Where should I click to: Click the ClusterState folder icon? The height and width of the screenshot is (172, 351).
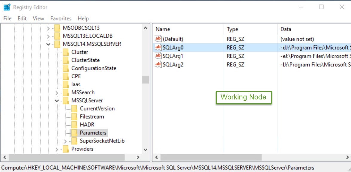click(66, 60)
